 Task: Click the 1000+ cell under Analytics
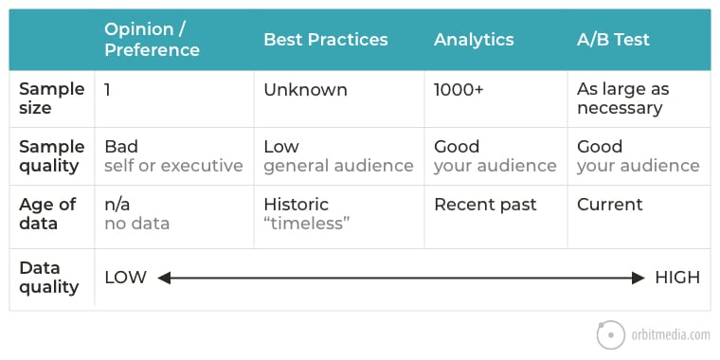(x=459, y=90)
